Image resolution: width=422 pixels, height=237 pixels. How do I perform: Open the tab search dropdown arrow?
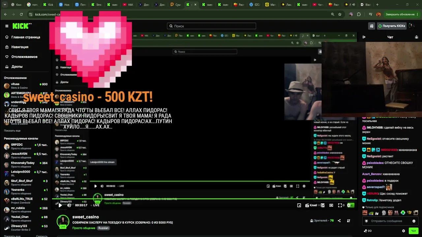tap(5, 5)
